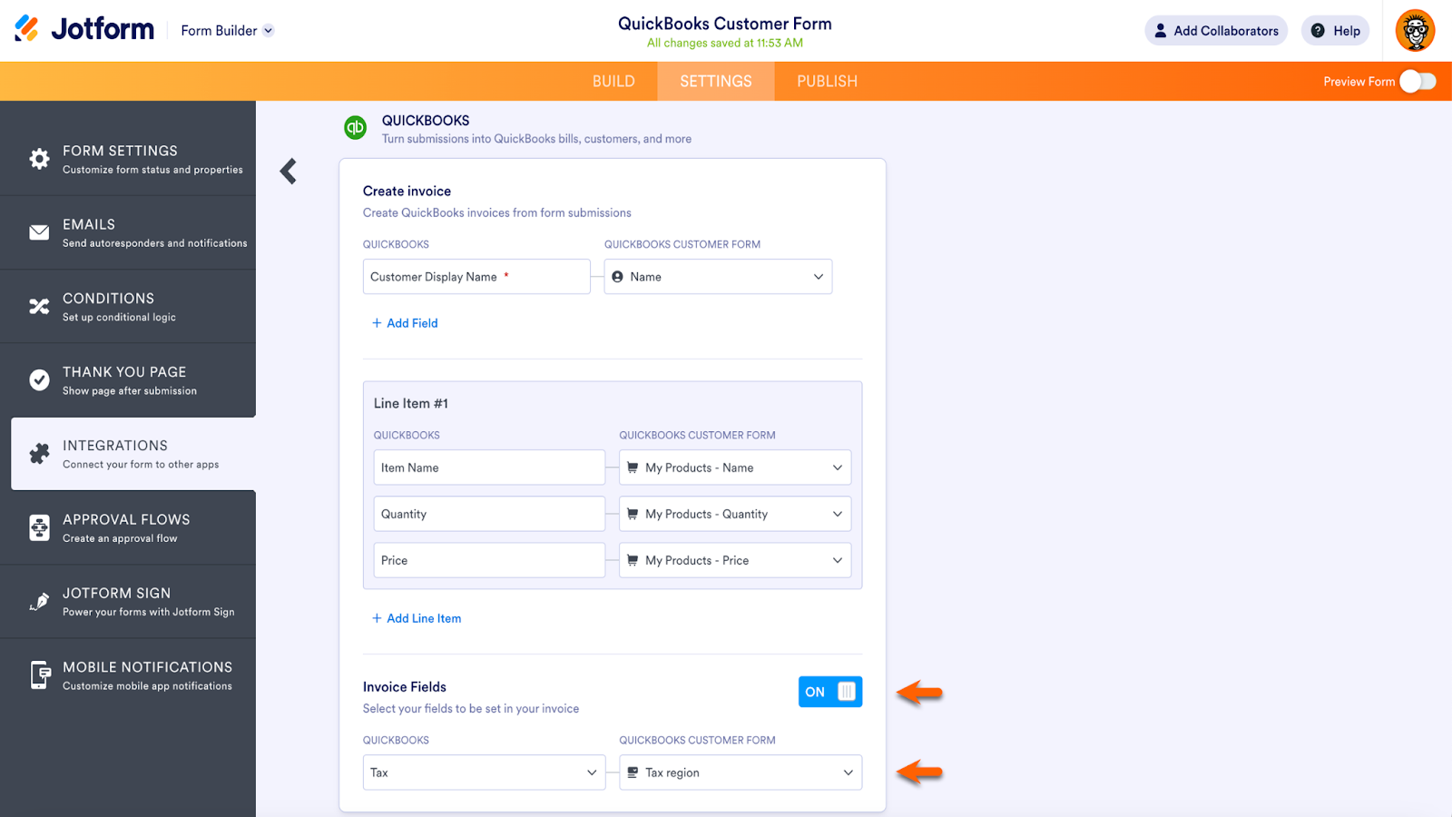Open the Form Builder switcher dropdown
The width and height of the screenshot is (1452, 817).
coord(227,31)
